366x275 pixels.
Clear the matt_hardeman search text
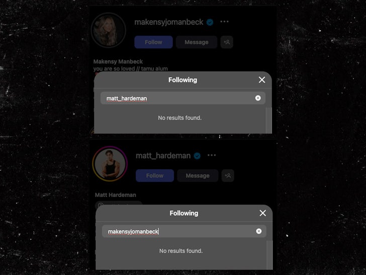(258, 98)
